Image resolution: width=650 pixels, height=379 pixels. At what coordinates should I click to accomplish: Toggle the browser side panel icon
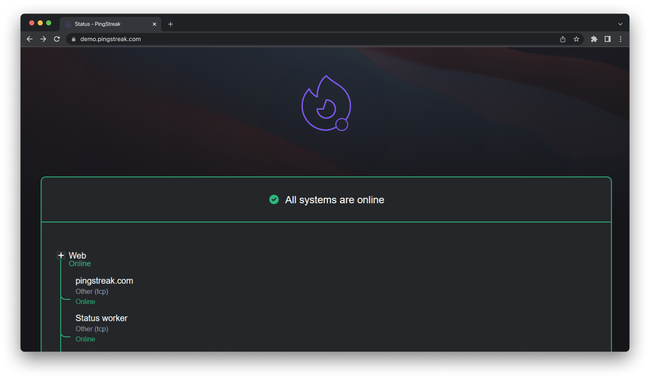608,39
